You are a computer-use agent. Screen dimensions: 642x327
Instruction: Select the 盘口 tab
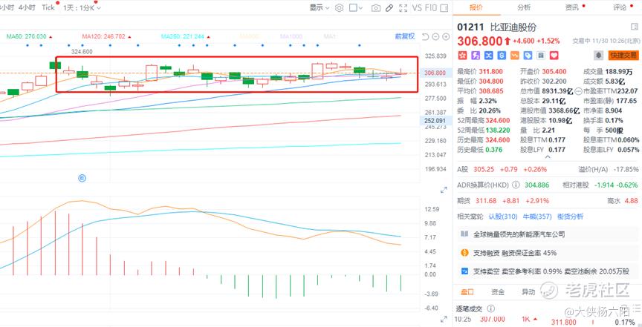467,292
